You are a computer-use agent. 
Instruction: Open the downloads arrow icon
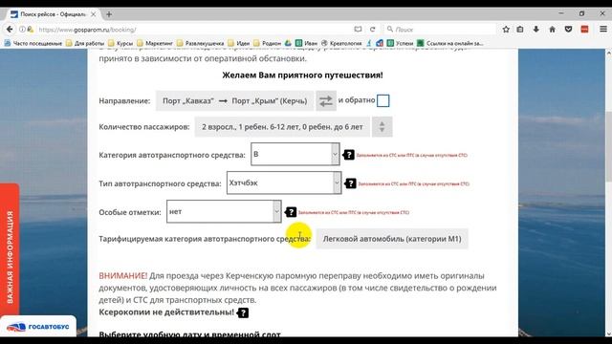536,30
